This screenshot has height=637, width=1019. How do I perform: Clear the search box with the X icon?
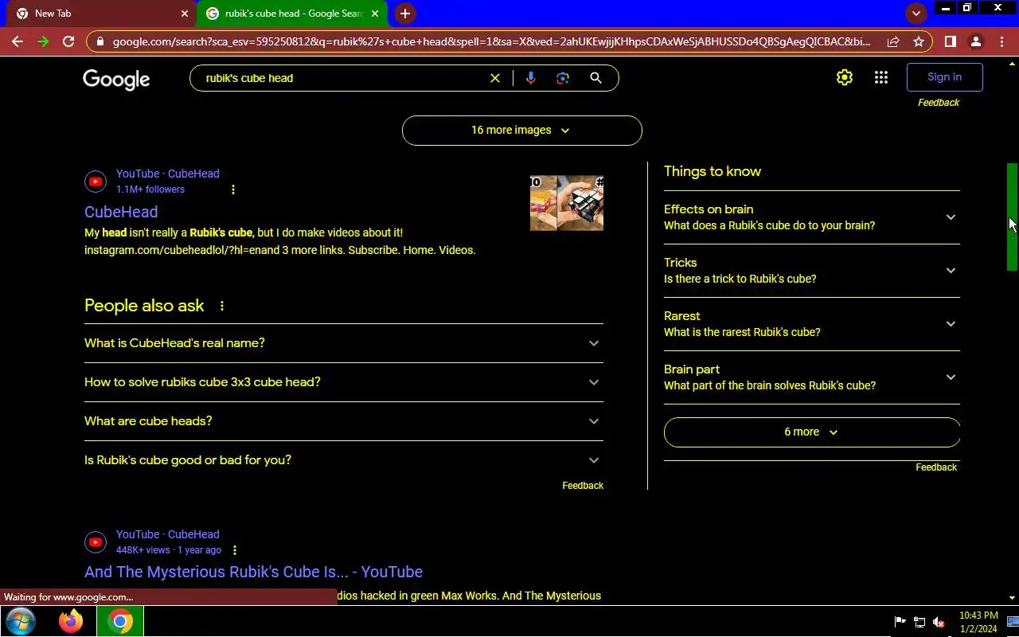click(495, 78)
